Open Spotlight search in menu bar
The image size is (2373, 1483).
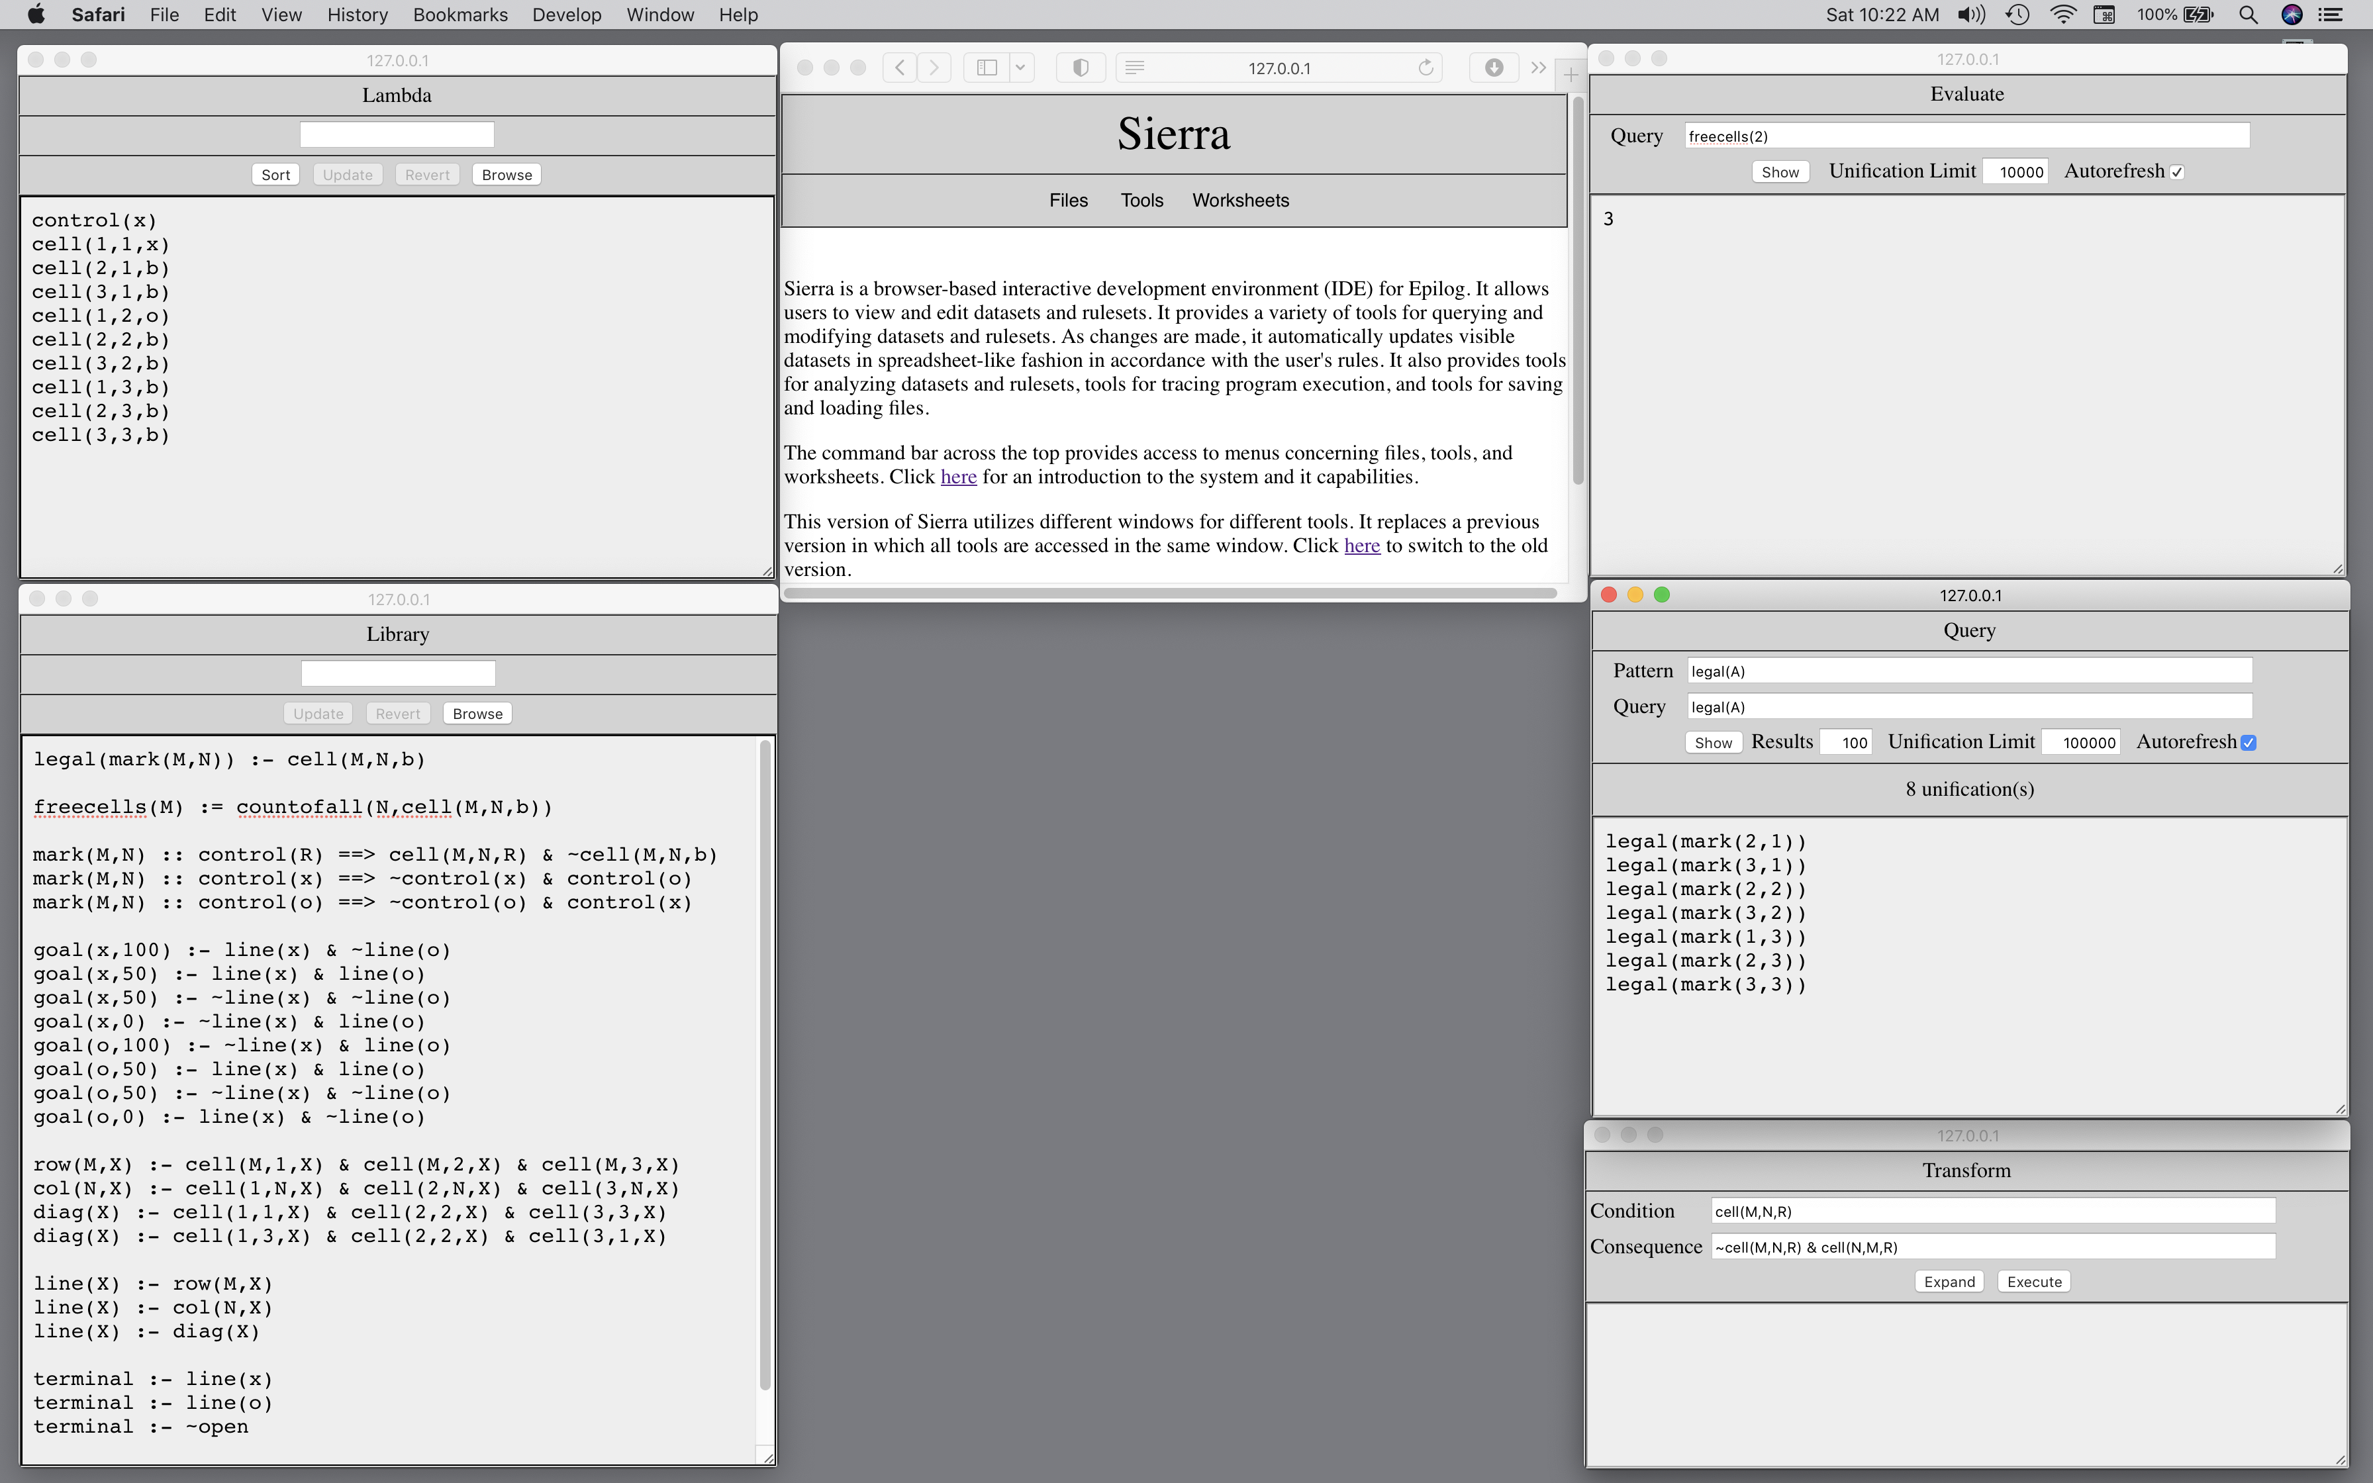(2247, 15)
